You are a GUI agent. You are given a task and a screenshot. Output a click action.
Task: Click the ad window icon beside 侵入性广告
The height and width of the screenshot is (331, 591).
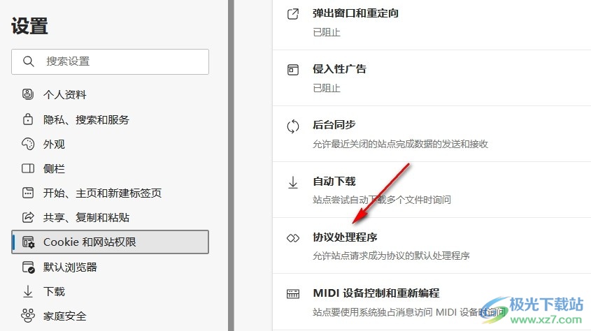click(x=293, y=70)
